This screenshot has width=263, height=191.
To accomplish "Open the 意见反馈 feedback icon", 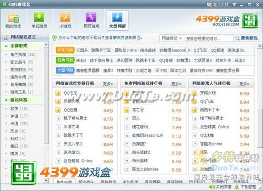I will [218, 5].
